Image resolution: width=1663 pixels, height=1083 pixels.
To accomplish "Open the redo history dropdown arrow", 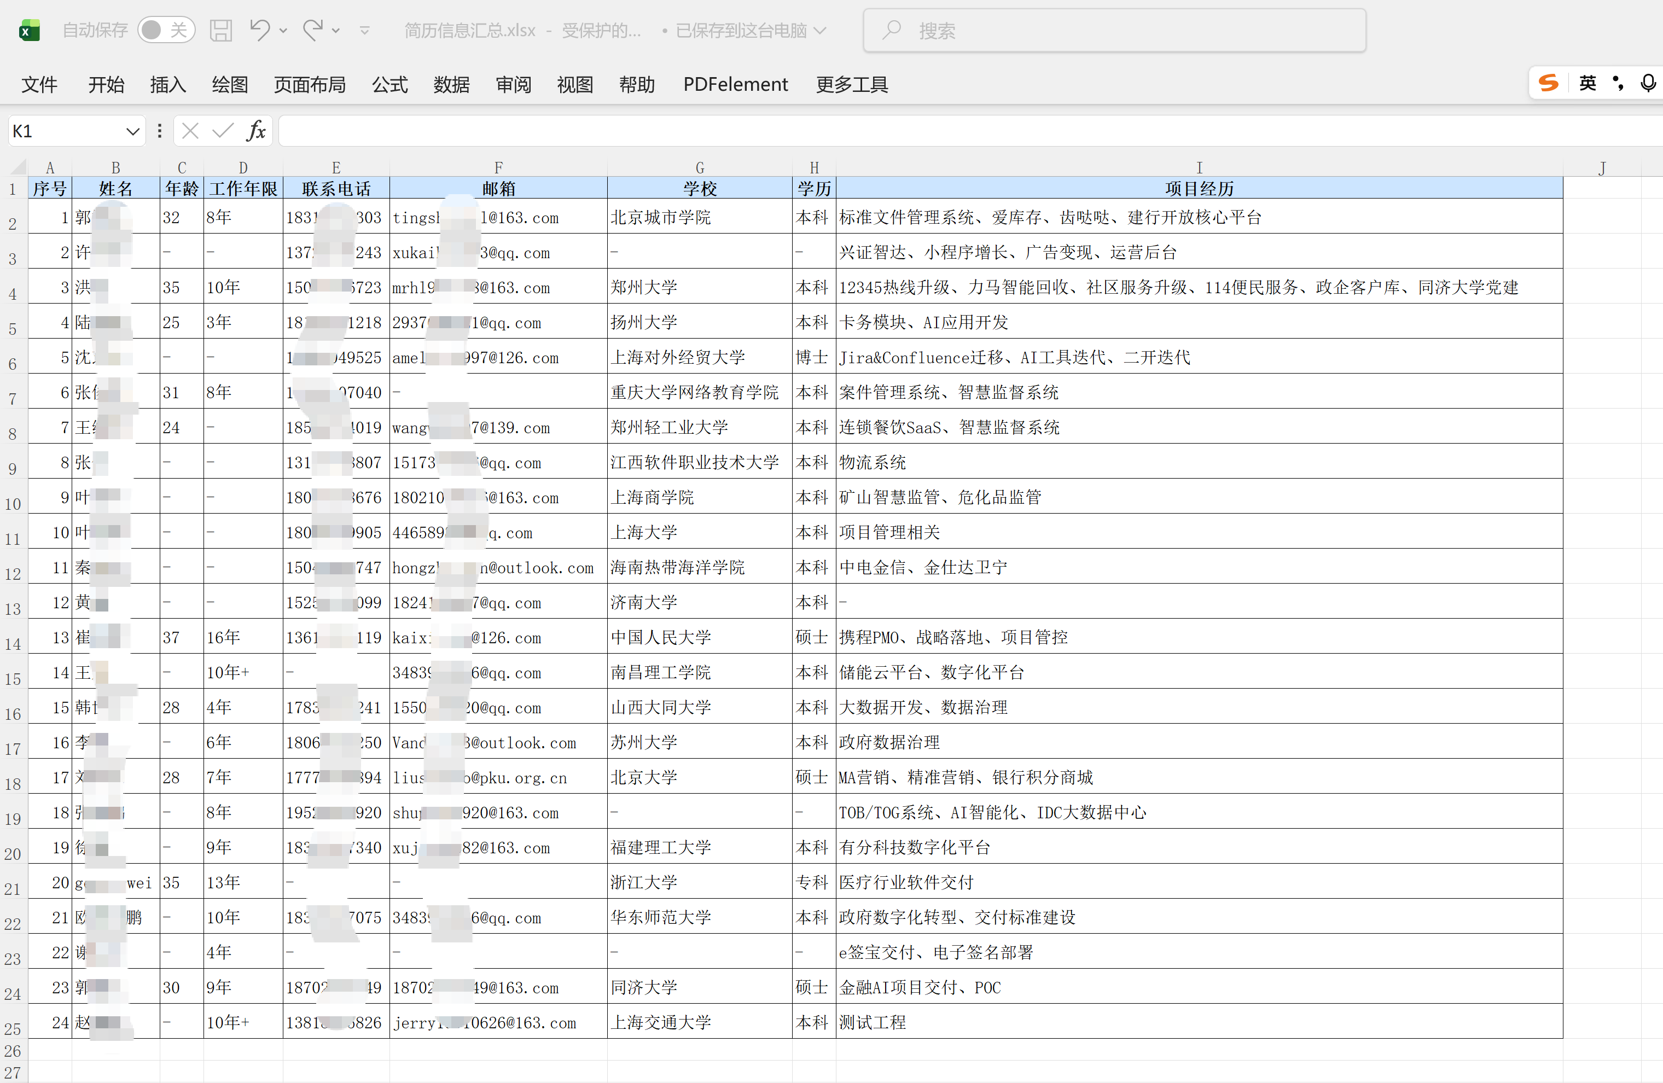I will pyautogui.click(x=335, y=31).
